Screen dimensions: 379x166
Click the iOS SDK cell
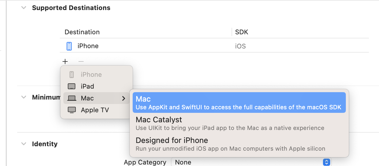[x=240, y=46]
